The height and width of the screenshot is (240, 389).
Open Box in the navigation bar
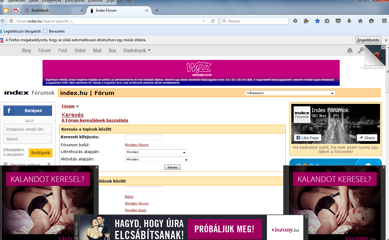113,51
